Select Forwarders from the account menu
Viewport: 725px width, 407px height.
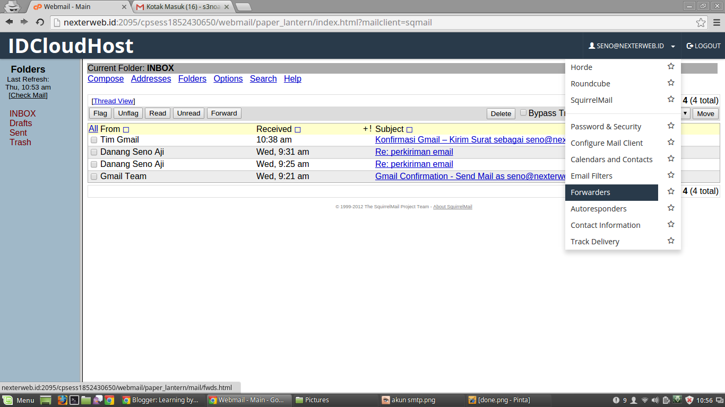(x=590, y=192)
